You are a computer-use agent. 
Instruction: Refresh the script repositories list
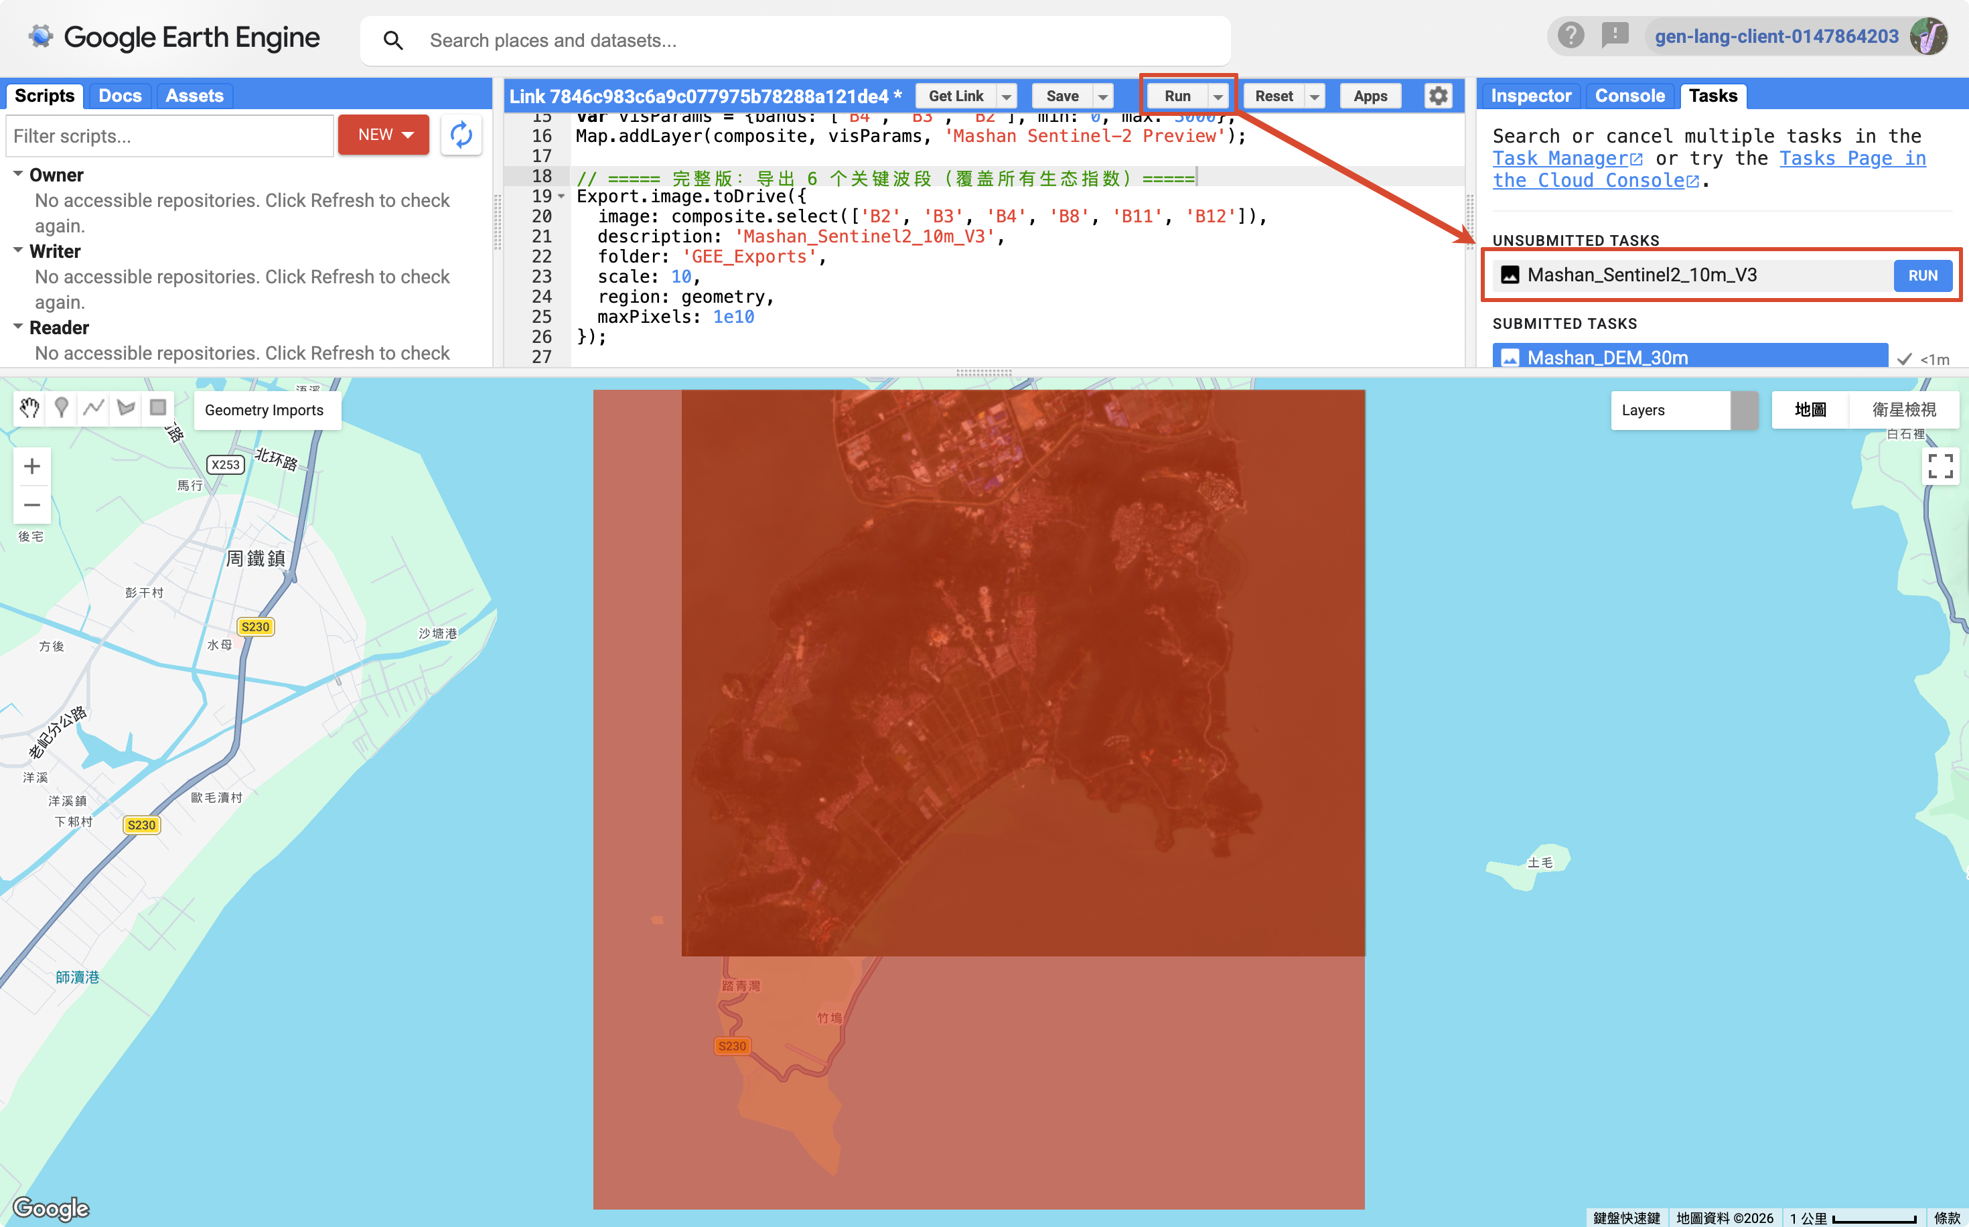pyautogui.click(x=461, y=135)
